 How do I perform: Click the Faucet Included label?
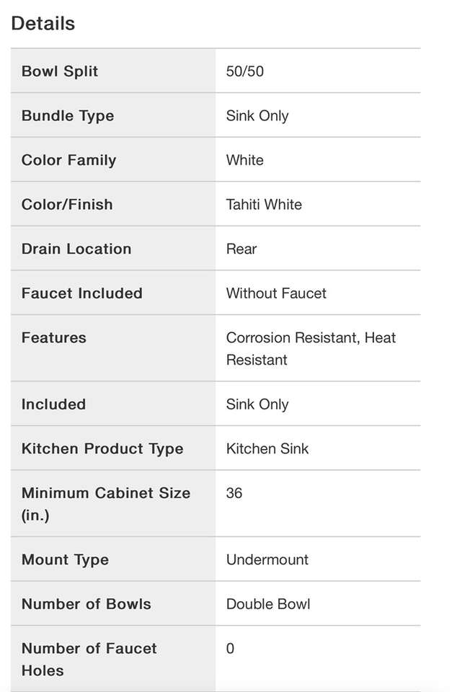coord(82,293)
